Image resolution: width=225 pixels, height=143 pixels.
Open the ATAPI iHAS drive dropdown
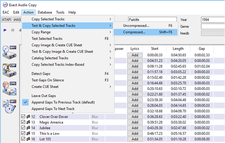[11, 19]
